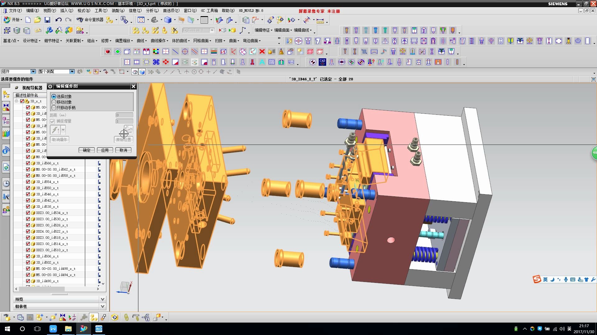Open the Roles icon in sidebar
Image resolution: width=597 pixels, height=335 pixels.
6,210
